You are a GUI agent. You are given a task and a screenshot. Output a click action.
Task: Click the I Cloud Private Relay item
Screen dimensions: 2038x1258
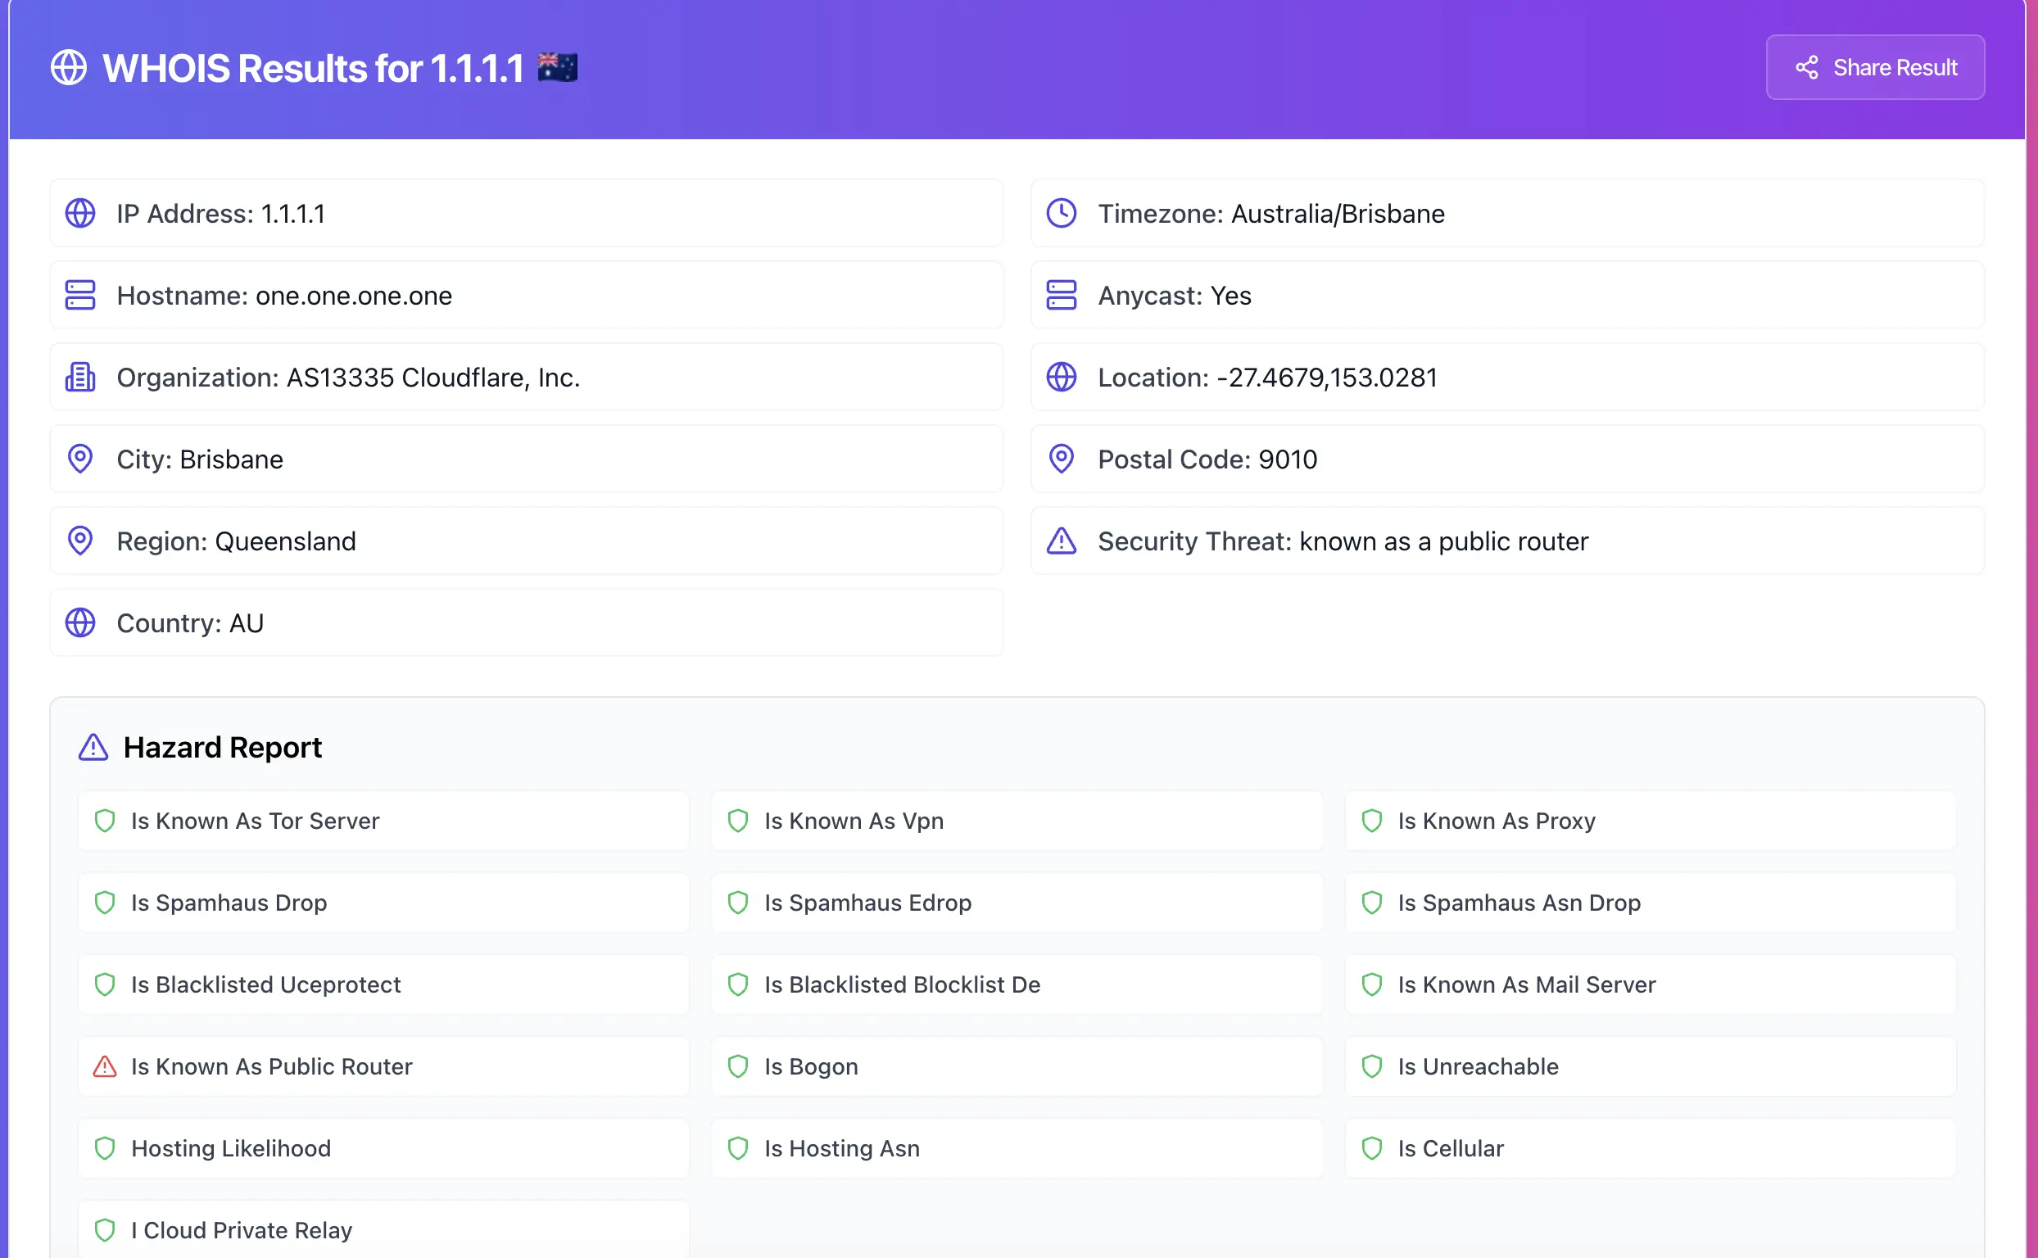tap(383, 1229)
